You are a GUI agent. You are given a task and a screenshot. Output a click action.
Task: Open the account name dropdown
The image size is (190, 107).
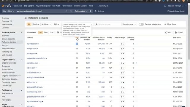(x=177, y=6)
